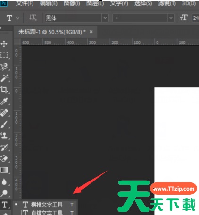
Task: Close the 未标题-1 document tab
Action: 91,32
